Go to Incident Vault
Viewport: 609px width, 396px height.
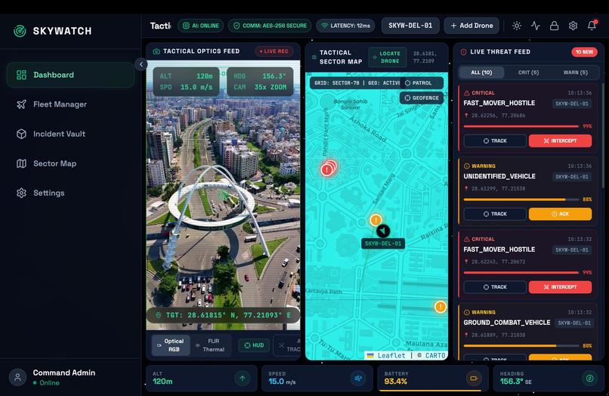click(70, 134)
